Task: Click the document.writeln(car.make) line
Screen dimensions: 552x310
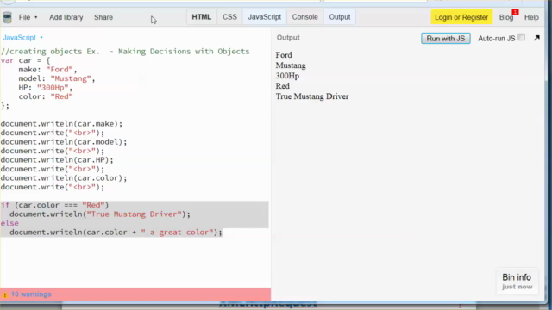Action: coord(61,124)
